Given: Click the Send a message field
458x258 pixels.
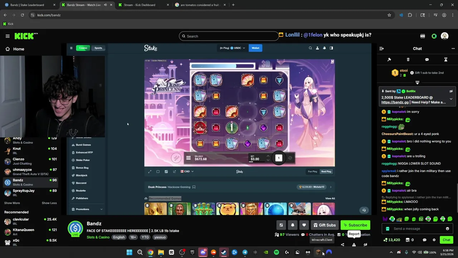Looking at the screenshot, I should coord(417,229).
